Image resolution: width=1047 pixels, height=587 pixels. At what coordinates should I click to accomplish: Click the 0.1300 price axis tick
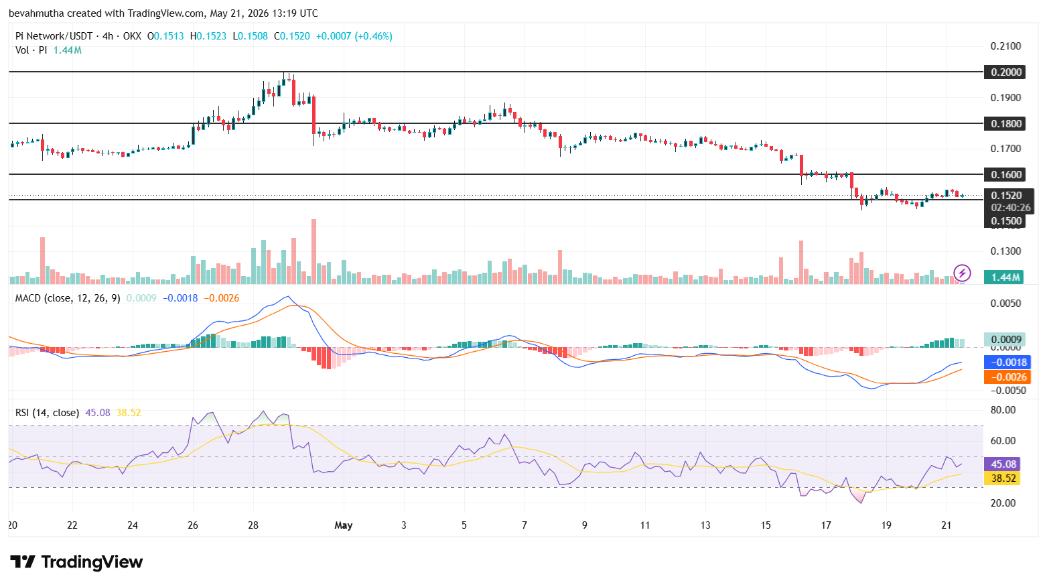1006,251
